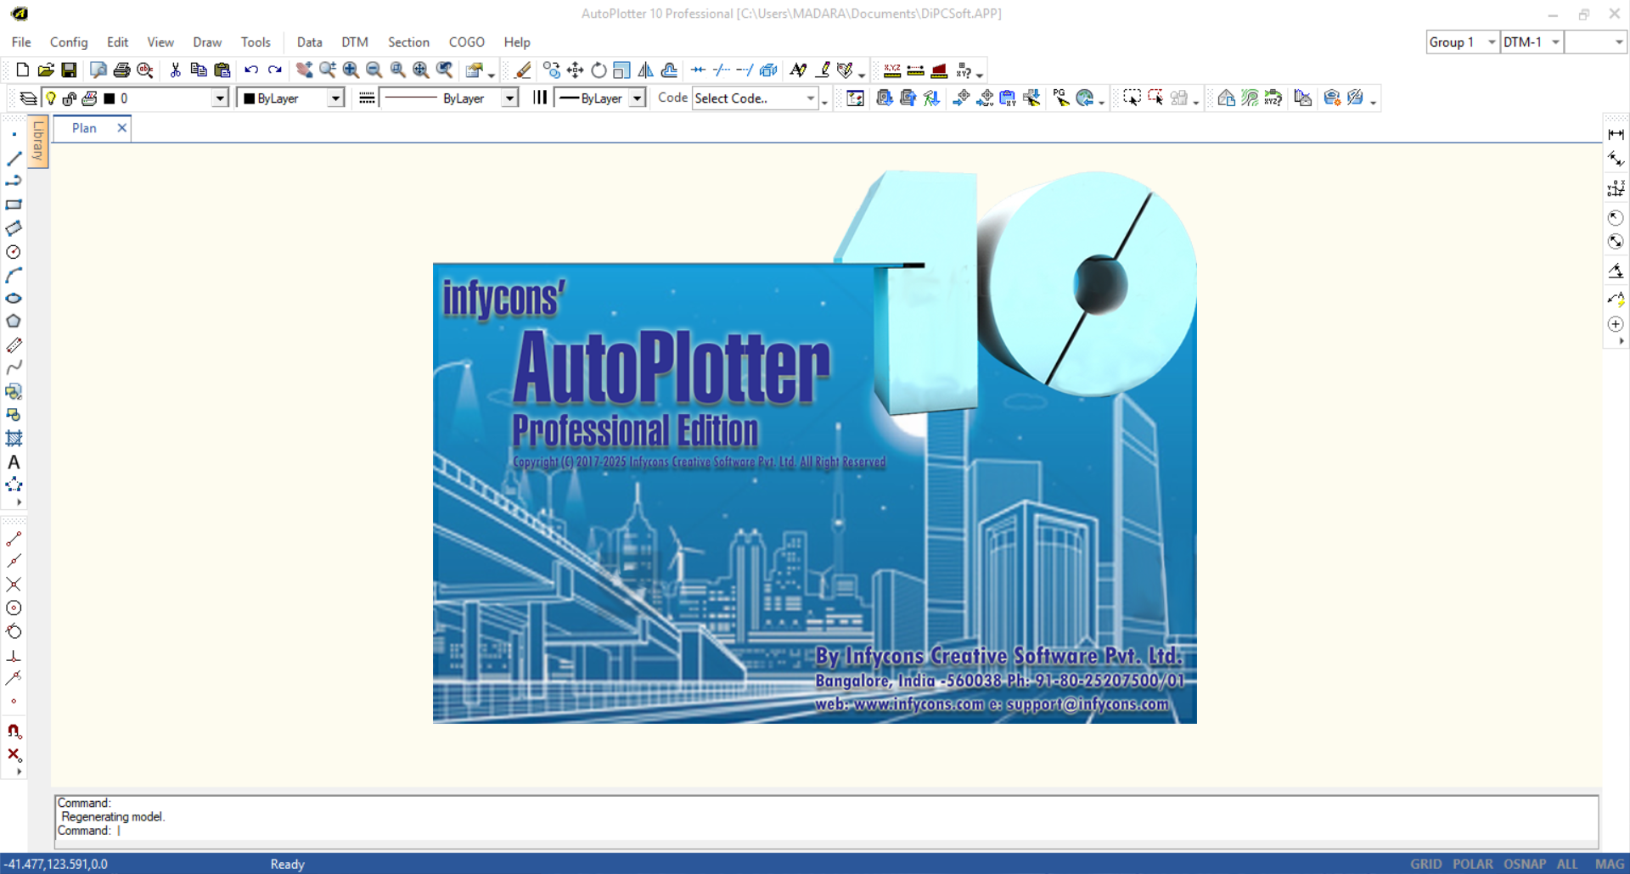Click the window selection dashed rectangle icon

click(1132, 98)
